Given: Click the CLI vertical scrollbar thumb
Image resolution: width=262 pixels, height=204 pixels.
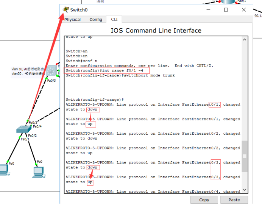Looking at the screenshot, I should (245, 156).
